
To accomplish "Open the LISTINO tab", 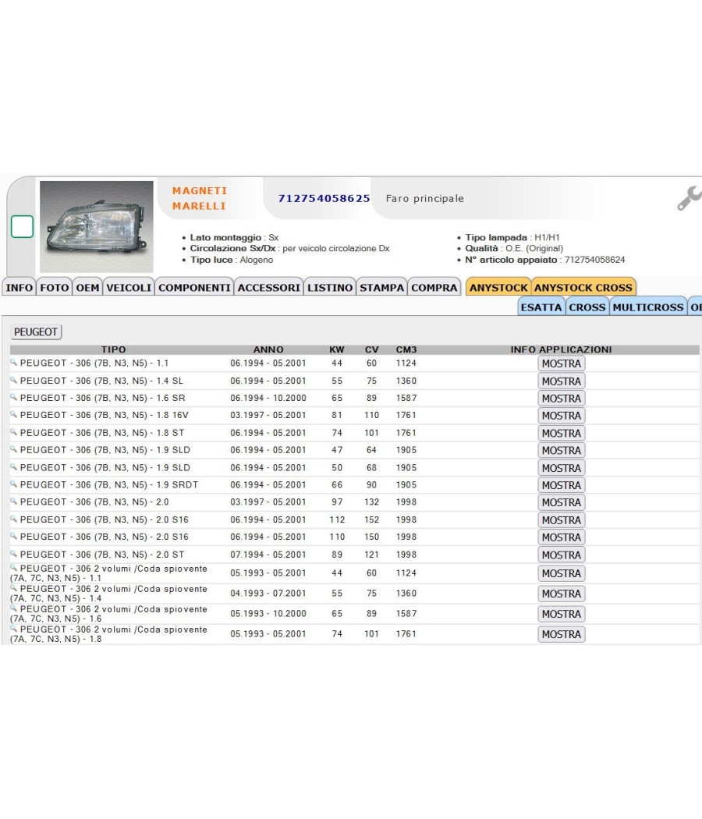I will click(x=330, y=287).
